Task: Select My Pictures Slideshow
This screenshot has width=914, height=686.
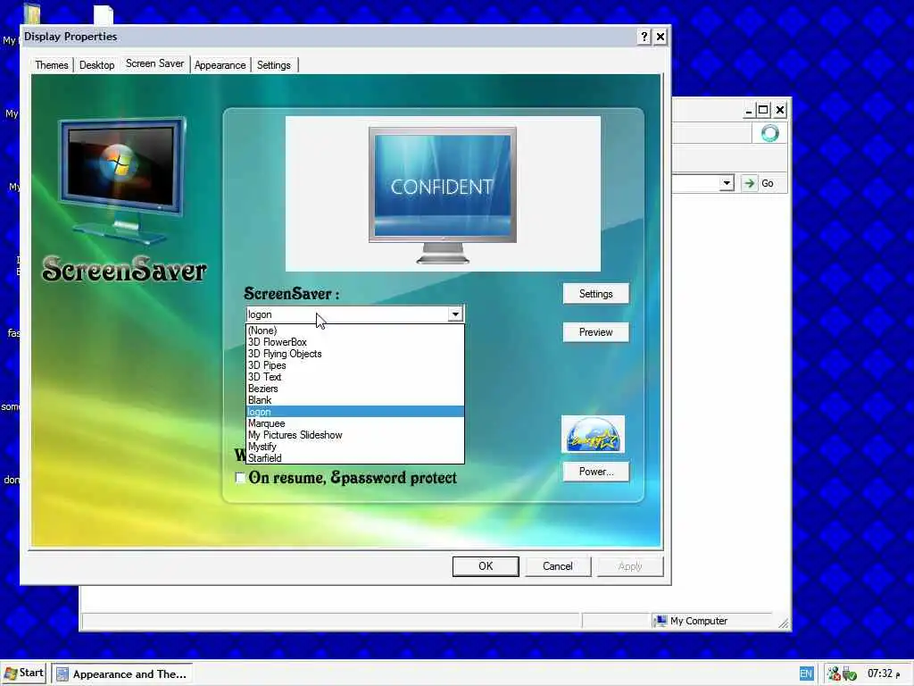Action: pos(355,435)
